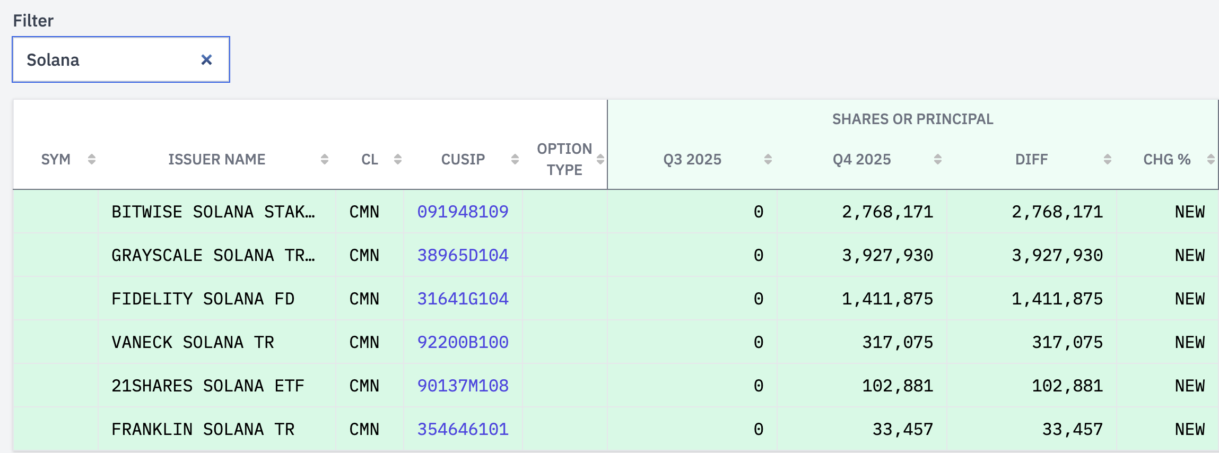Image resolution: width=1219 pixels, height=453 pixels.
Task: Select the Fidelity Solana FD issuer cell
Action: point(203,299)
